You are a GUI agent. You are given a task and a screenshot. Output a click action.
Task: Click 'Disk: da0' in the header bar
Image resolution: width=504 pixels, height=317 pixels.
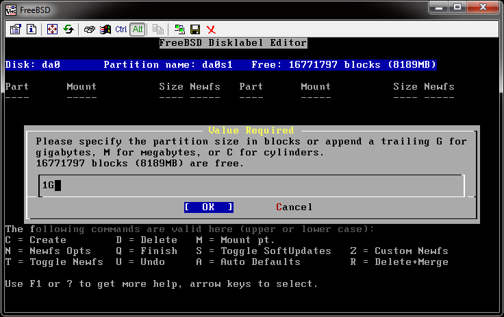click(x=33, y=64)
